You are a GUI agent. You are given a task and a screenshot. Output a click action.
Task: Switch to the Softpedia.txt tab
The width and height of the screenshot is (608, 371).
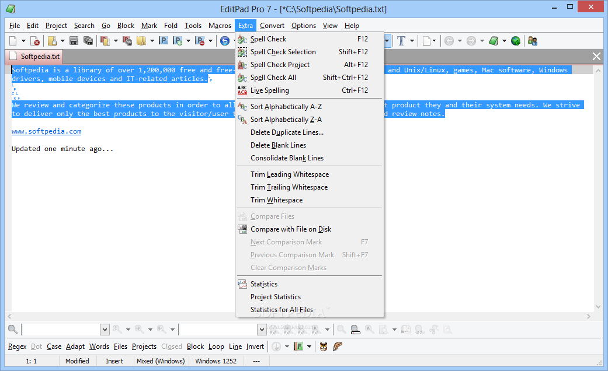35,57
